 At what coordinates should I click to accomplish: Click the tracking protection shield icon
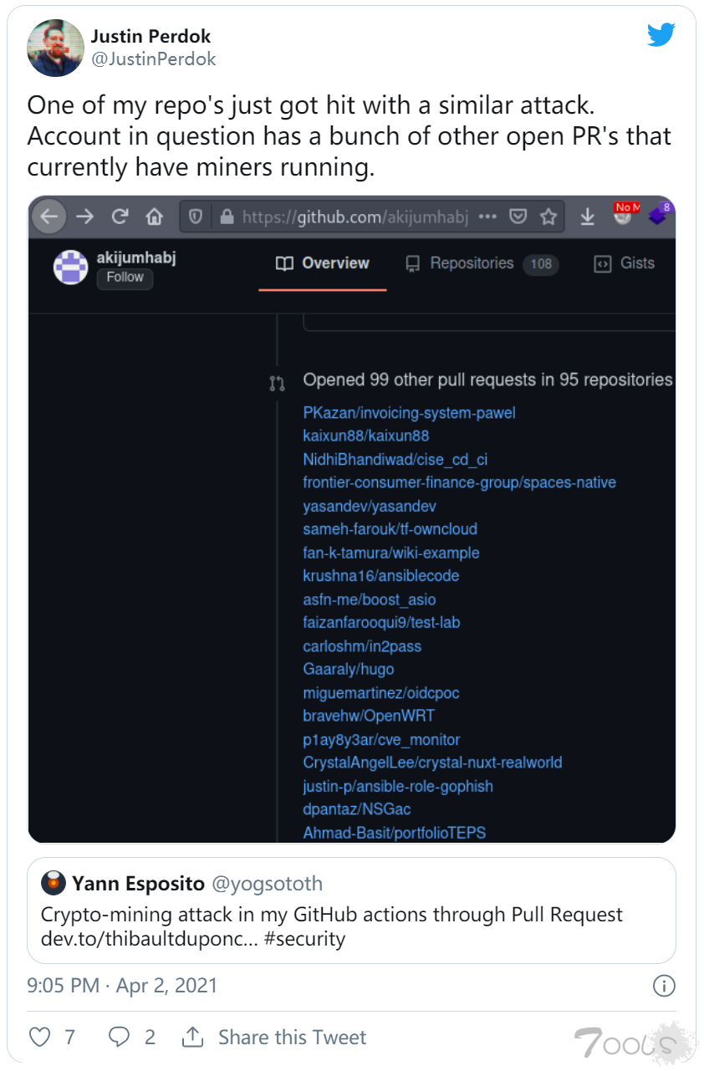[x=196, y=216]
